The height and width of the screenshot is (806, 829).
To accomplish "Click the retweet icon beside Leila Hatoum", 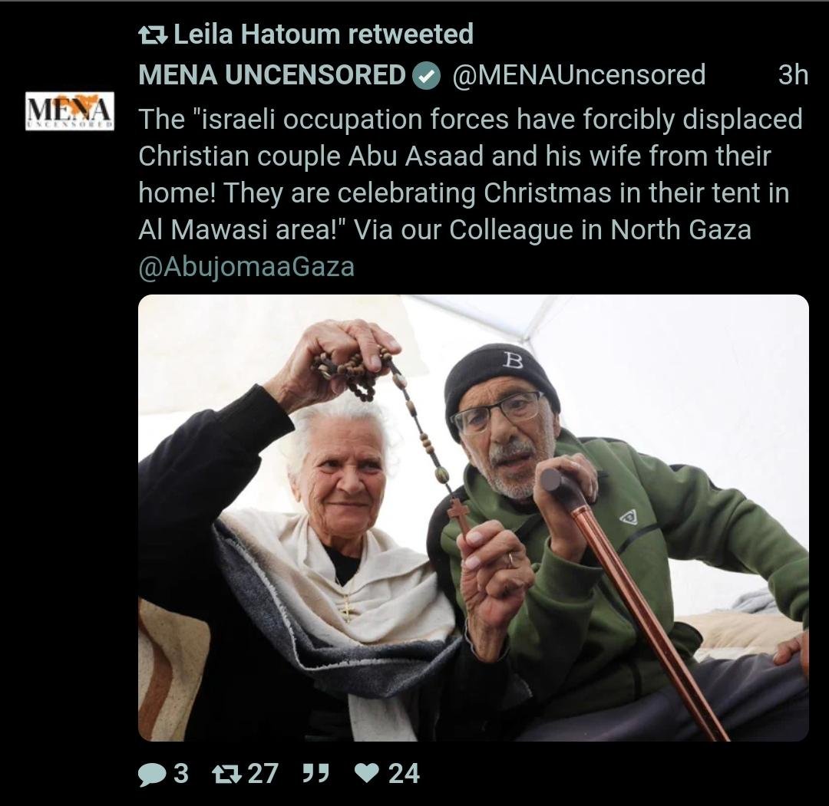I will (x=153, y=35).
